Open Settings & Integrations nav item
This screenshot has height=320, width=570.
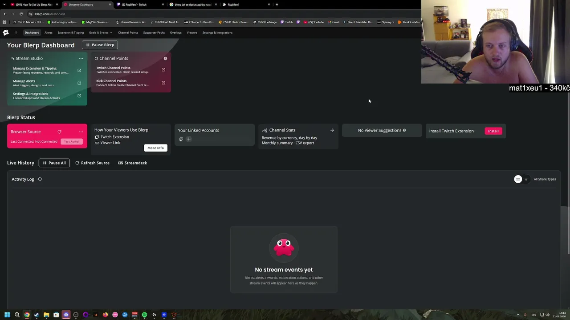[x=217, y=32]
